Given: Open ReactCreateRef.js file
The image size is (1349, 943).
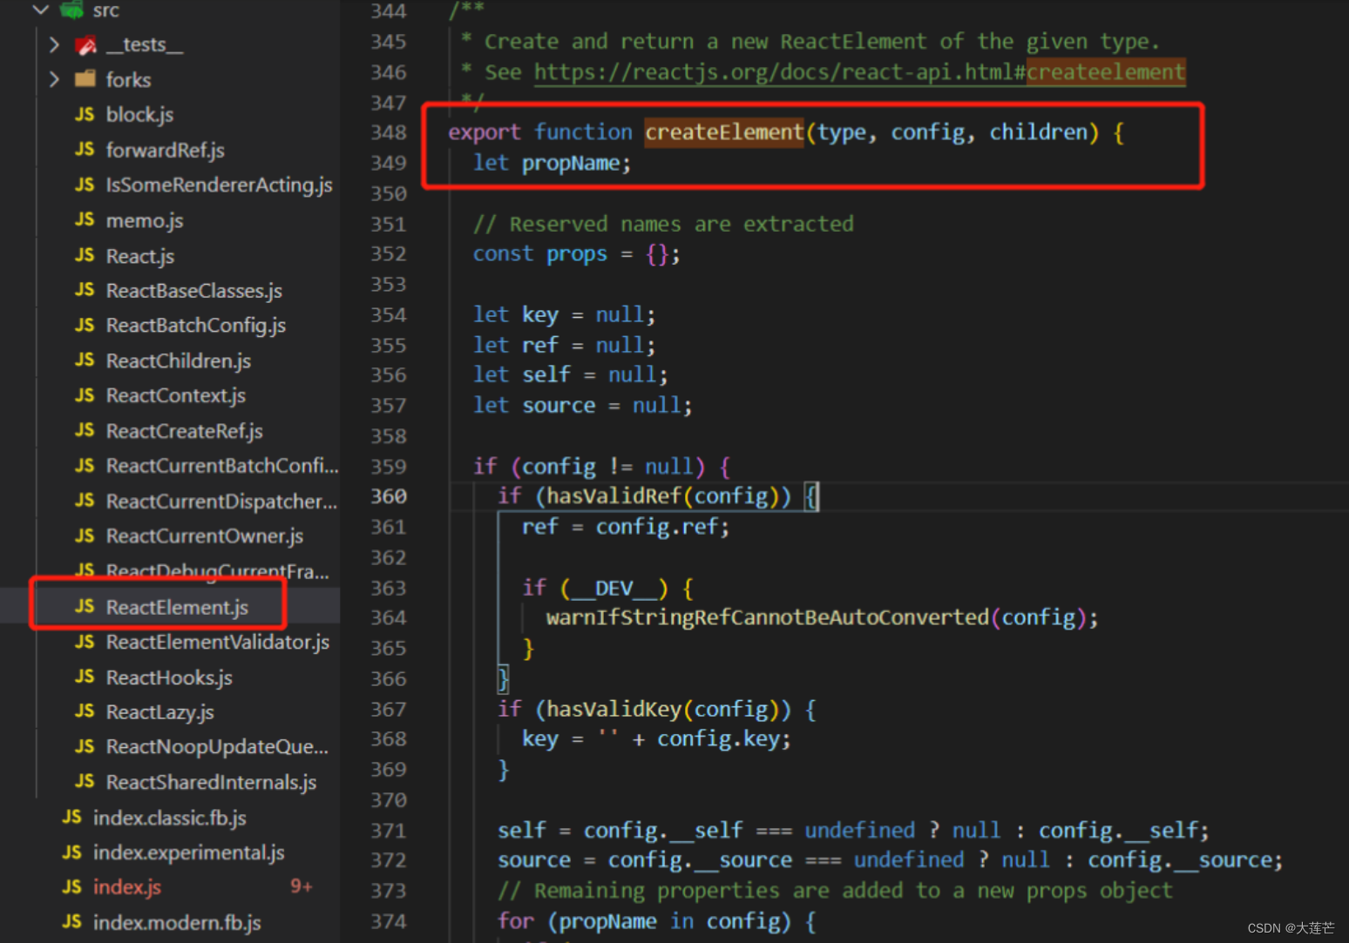Looking at the screenshot, I should coord(185,430).
